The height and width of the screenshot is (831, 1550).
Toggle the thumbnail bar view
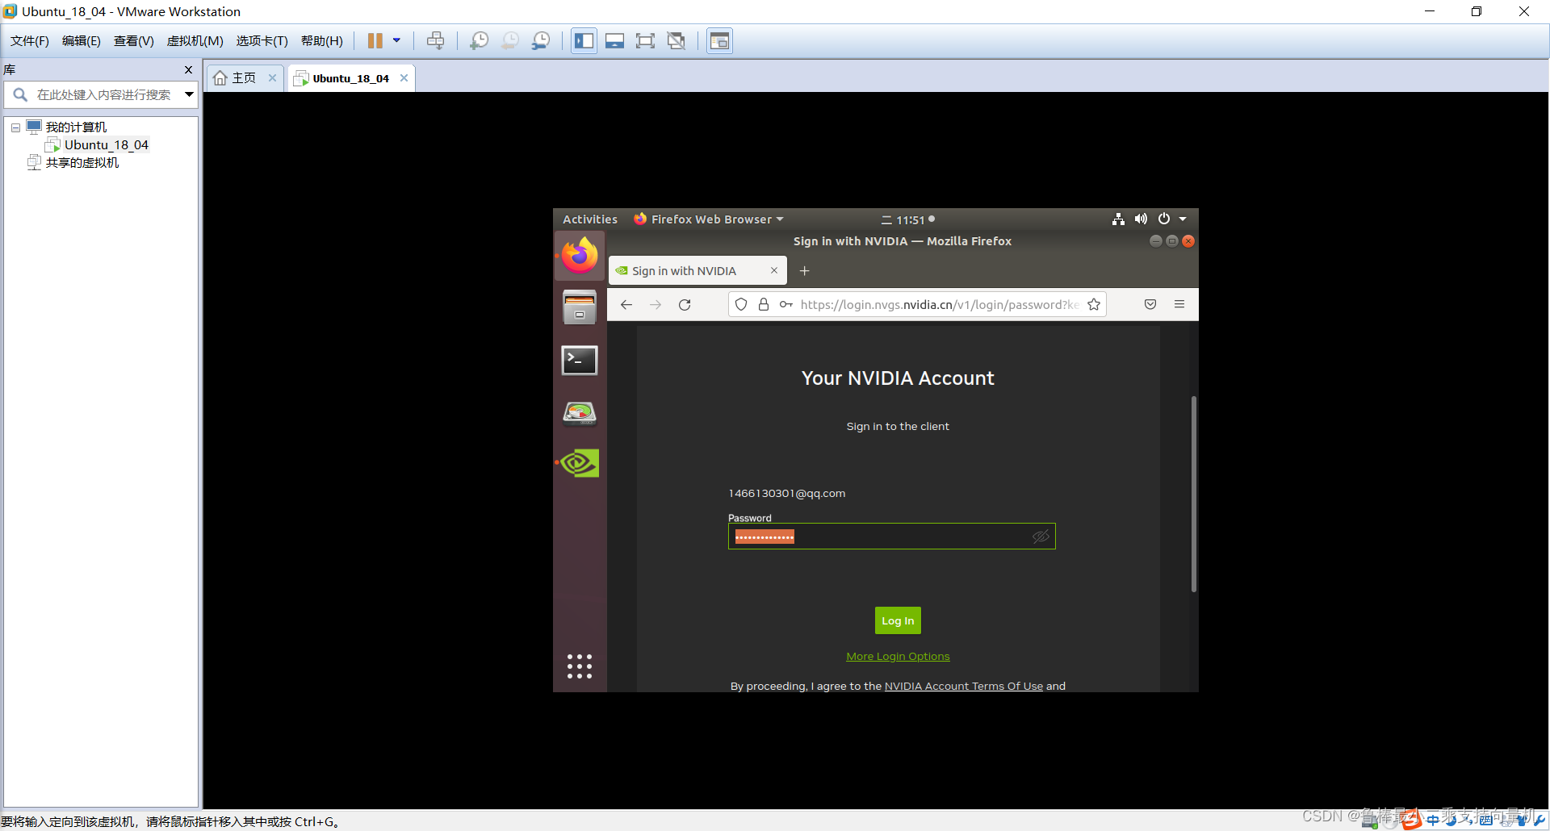click(614, 40)
